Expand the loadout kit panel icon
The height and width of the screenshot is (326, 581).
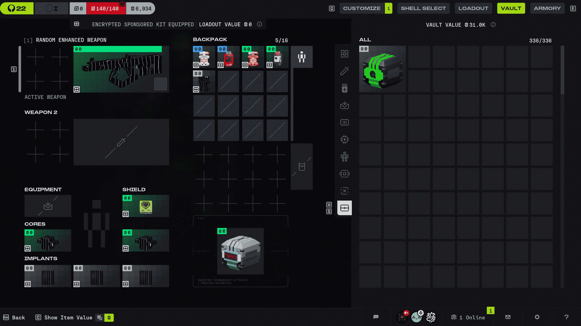pyautogui.click(x=77, y=24)
